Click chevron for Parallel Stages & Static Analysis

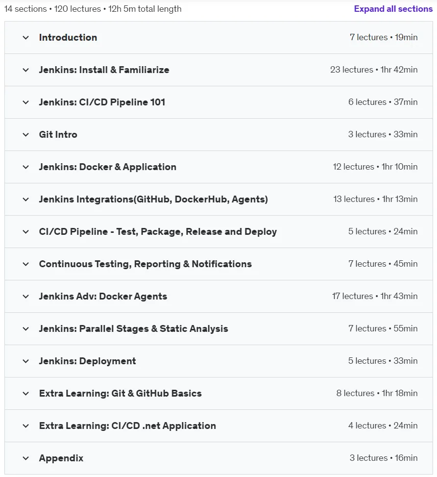tap(26, 329)
